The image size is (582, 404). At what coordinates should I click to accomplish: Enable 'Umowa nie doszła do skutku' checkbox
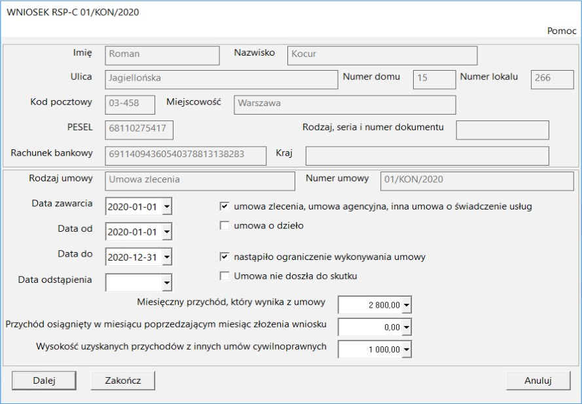coord(225,276)
